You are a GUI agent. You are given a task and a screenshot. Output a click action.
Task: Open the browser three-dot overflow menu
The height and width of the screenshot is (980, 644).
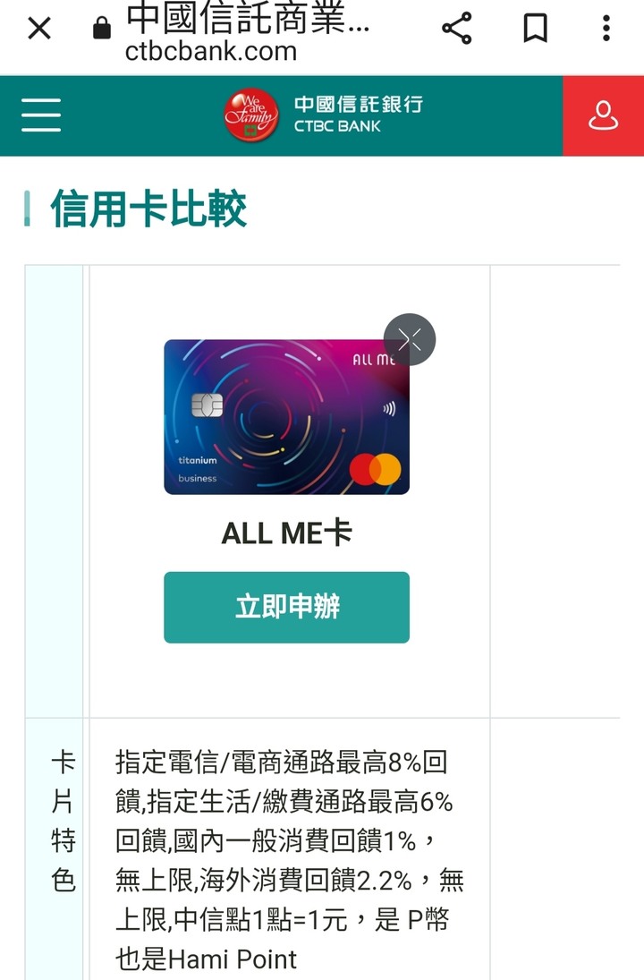[x=606, y=28]
